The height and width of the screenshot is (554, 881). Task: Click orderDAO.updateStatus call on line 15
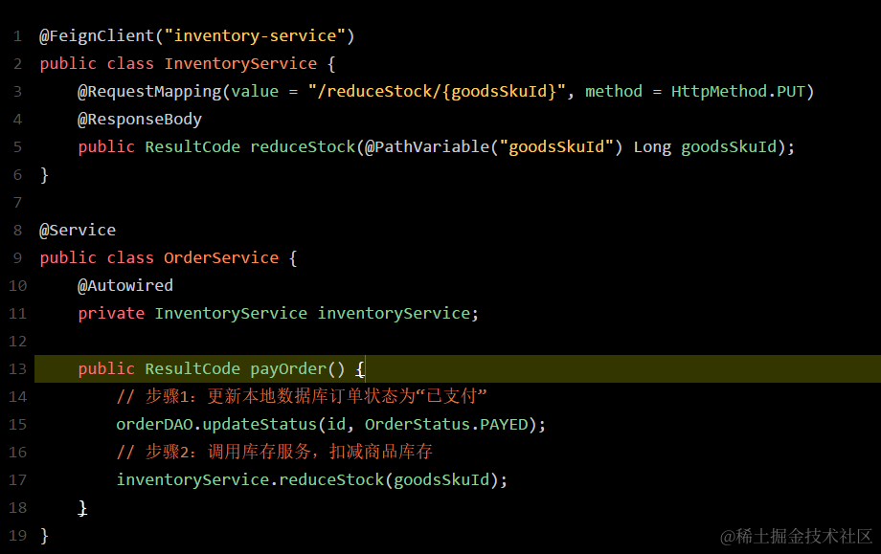coord(216,424)
